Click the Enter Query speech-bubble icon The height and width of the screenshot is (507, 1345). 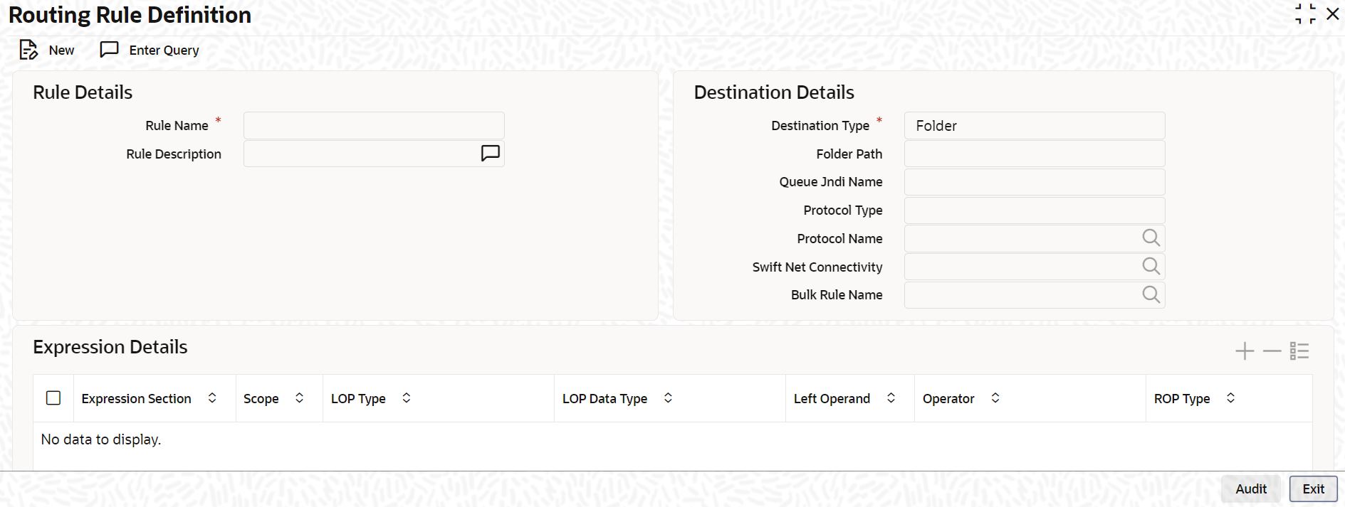(109, 50)
